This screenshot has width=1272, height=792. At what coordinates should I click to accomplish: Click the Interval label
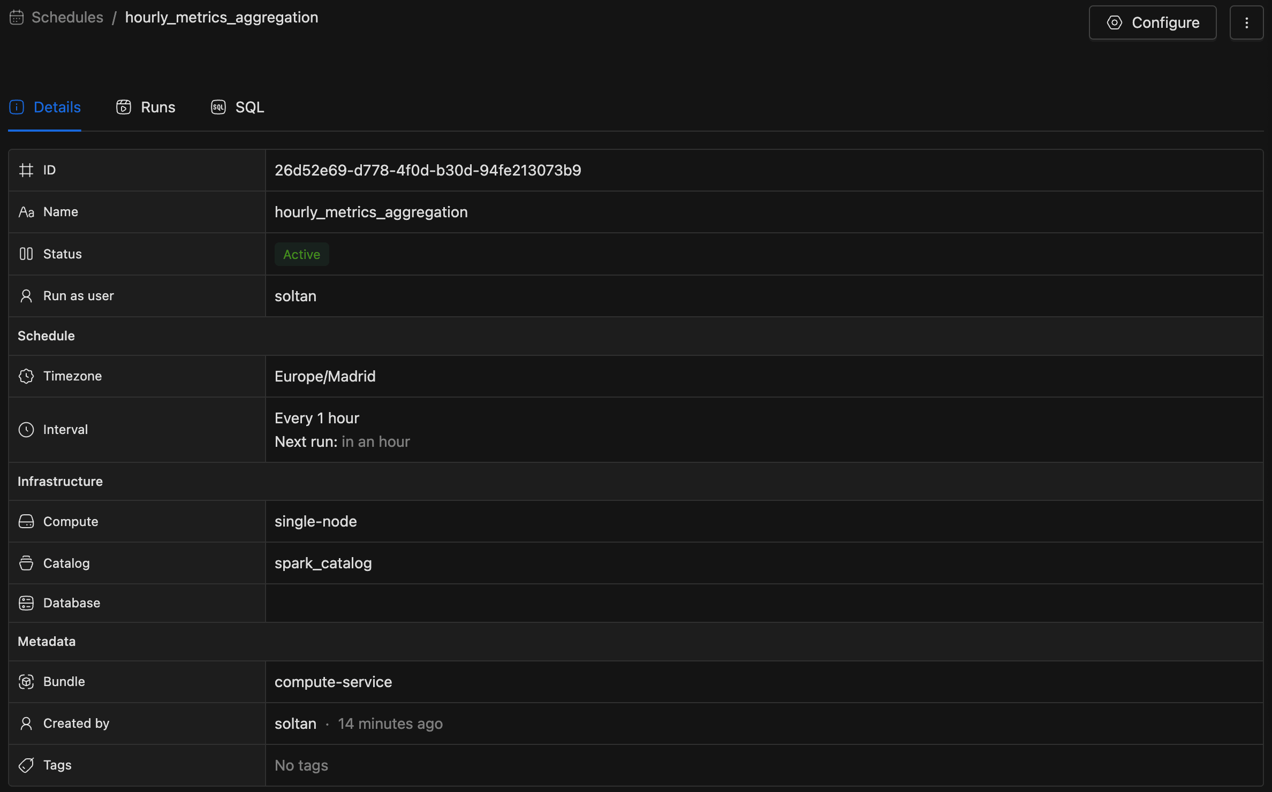pos(65,430)
